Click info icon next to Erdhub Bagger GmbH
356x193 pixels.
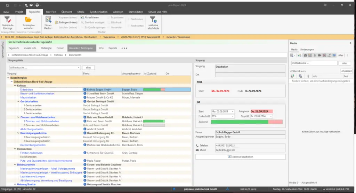[x=85, y=90]
